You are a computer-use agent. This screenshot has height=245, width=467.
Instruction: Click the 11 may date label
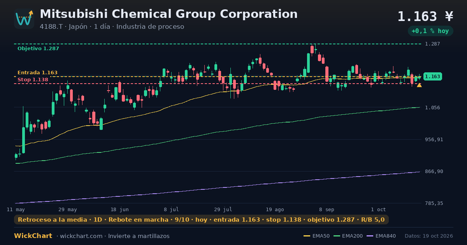[16, 209]
